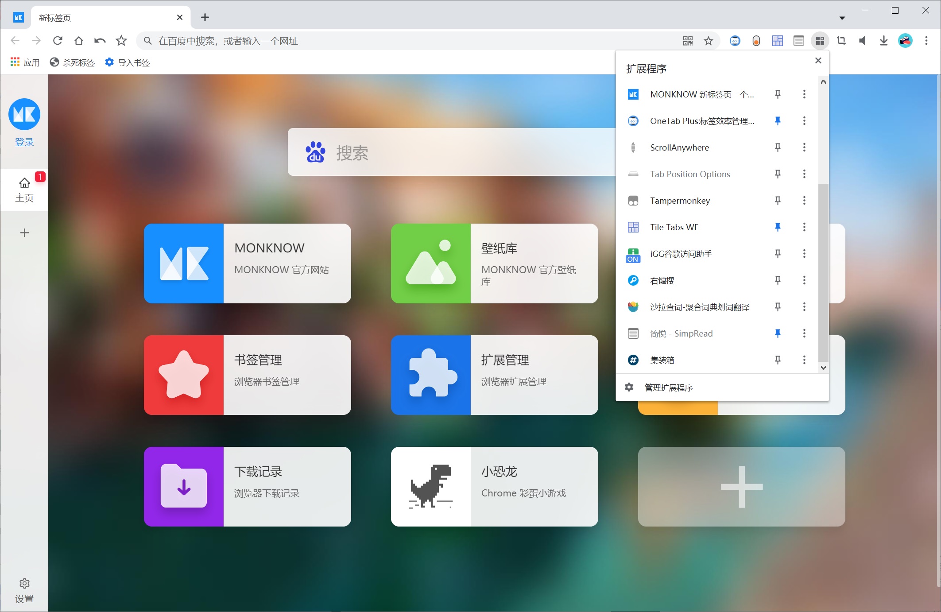Pin the ScrollAnywhere extension
The width and height of the screenshot is (941, 612).
tap(777, 147)
